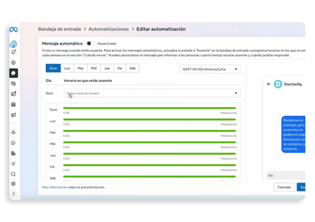The image size is (315, 222).
Task: Open the ads megaphone icon
Action: point(13,115)
